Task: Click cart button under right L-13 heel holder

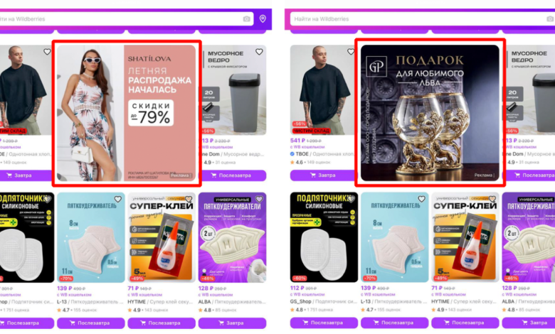Action: (394, 323)
